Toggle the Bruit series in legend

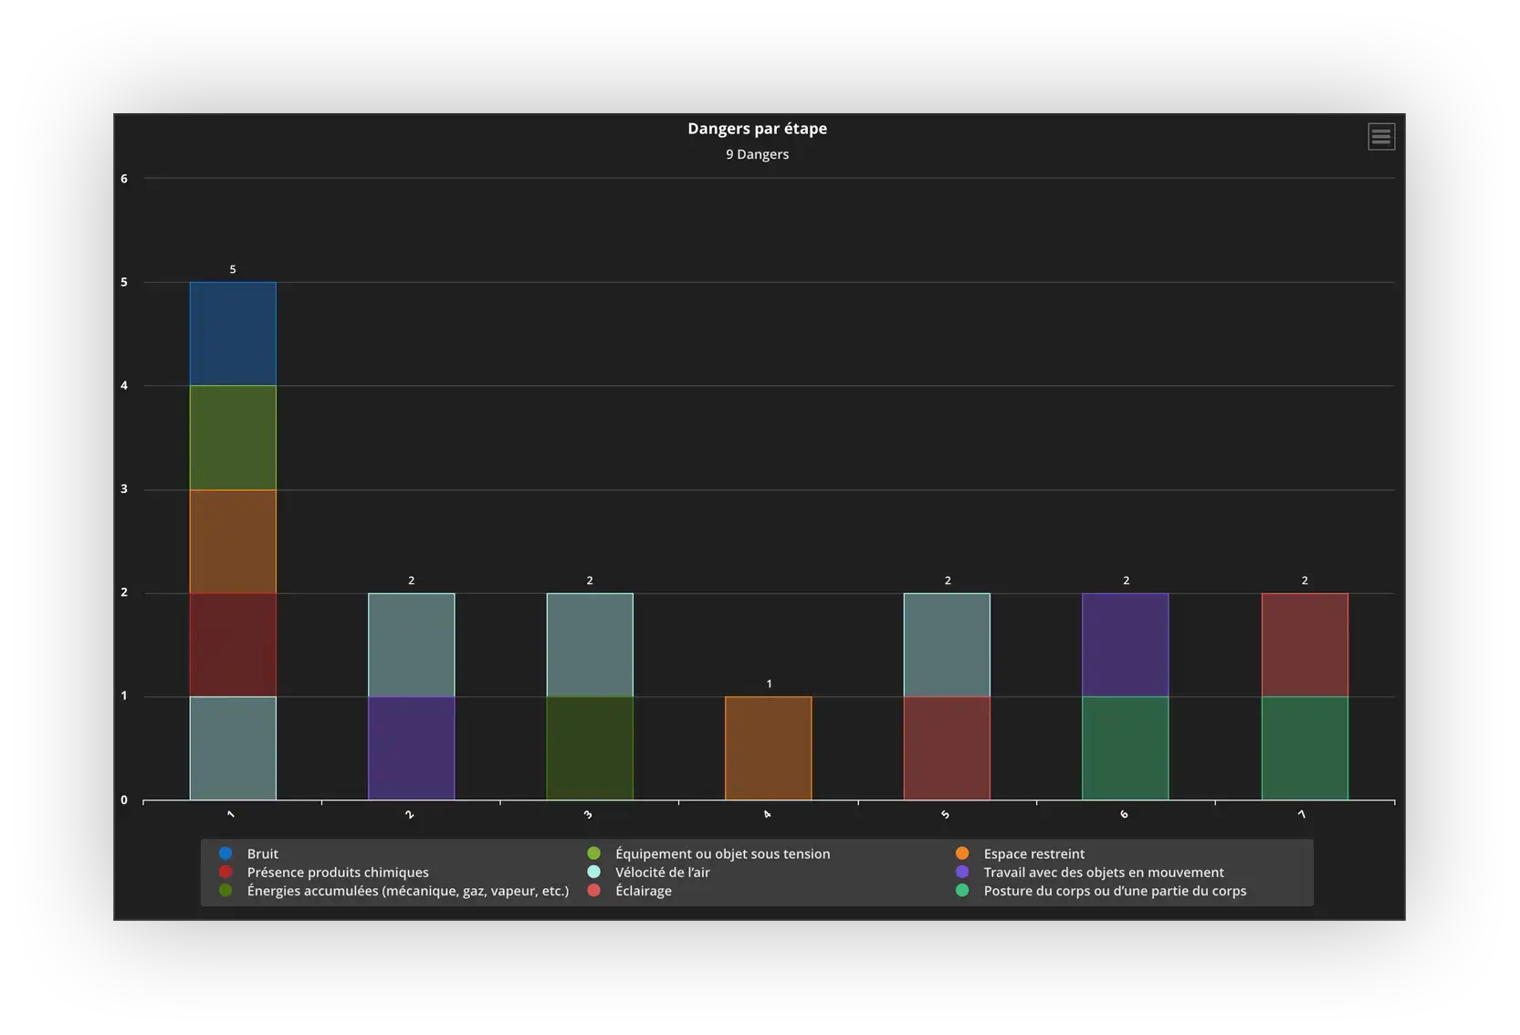248,853
